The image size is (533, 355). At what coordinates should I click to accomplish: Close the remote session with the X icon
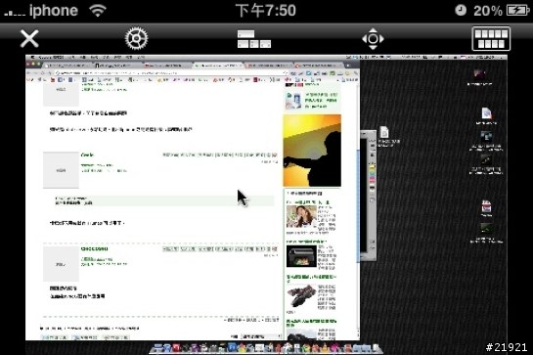coord(29,38)
